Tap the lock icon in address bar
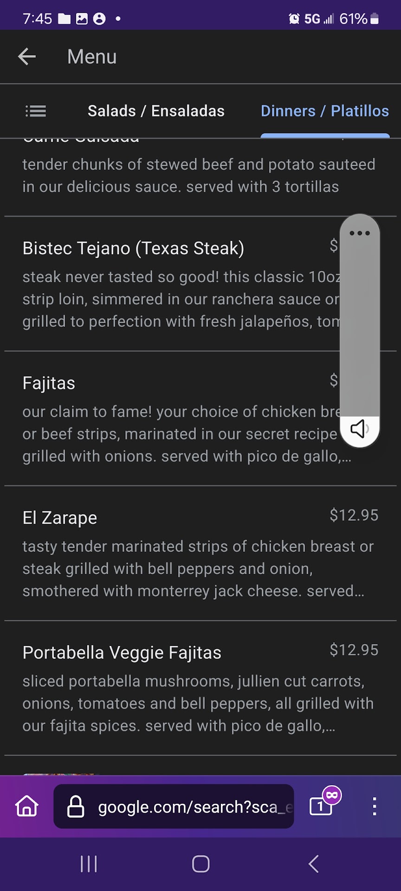The image size is (401, 891). (x=76, y=807)
